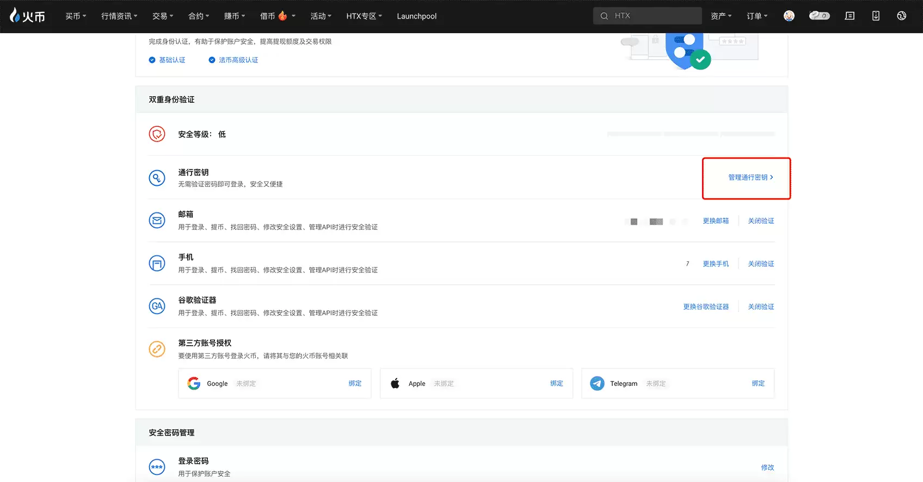Expand the 资产 dropdown
Image resolution: width=923 pixels, height=482 pixels.
tap(721, 16)
